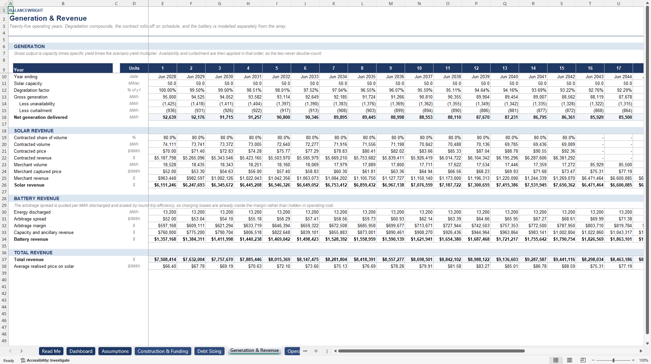Click the horizontal scrollbar right arrow

point(641,351)
